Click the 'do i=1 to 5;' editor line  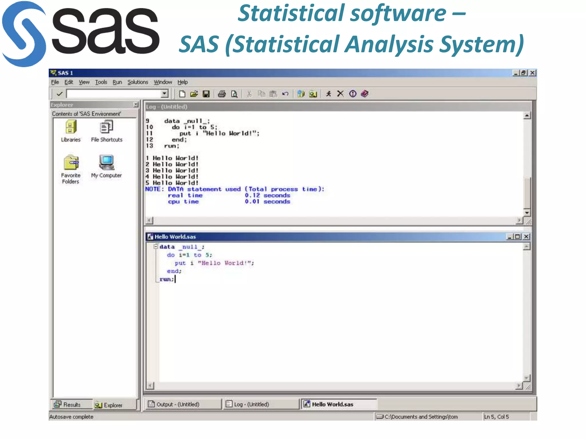pos(189,255)
